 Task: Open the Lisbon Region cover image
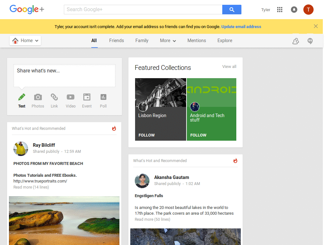tap(161, 93)
